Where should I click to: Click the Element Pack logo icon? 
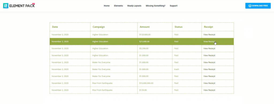click(x=6, y=6)
